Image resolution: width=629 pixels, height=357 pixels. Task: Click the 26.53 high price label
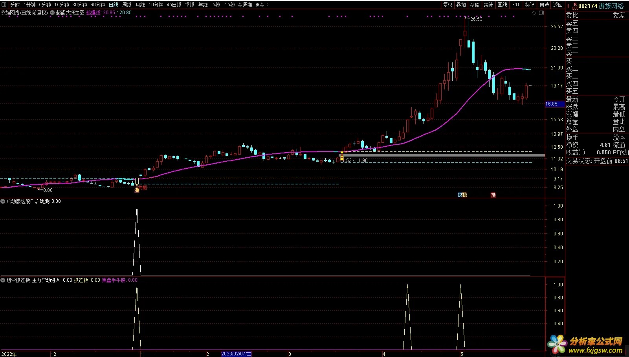[476, 19]
